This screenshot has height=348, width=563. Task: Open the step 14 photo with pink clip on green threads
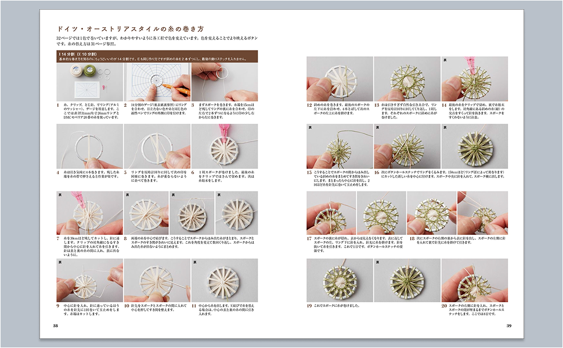pos(475,79)
